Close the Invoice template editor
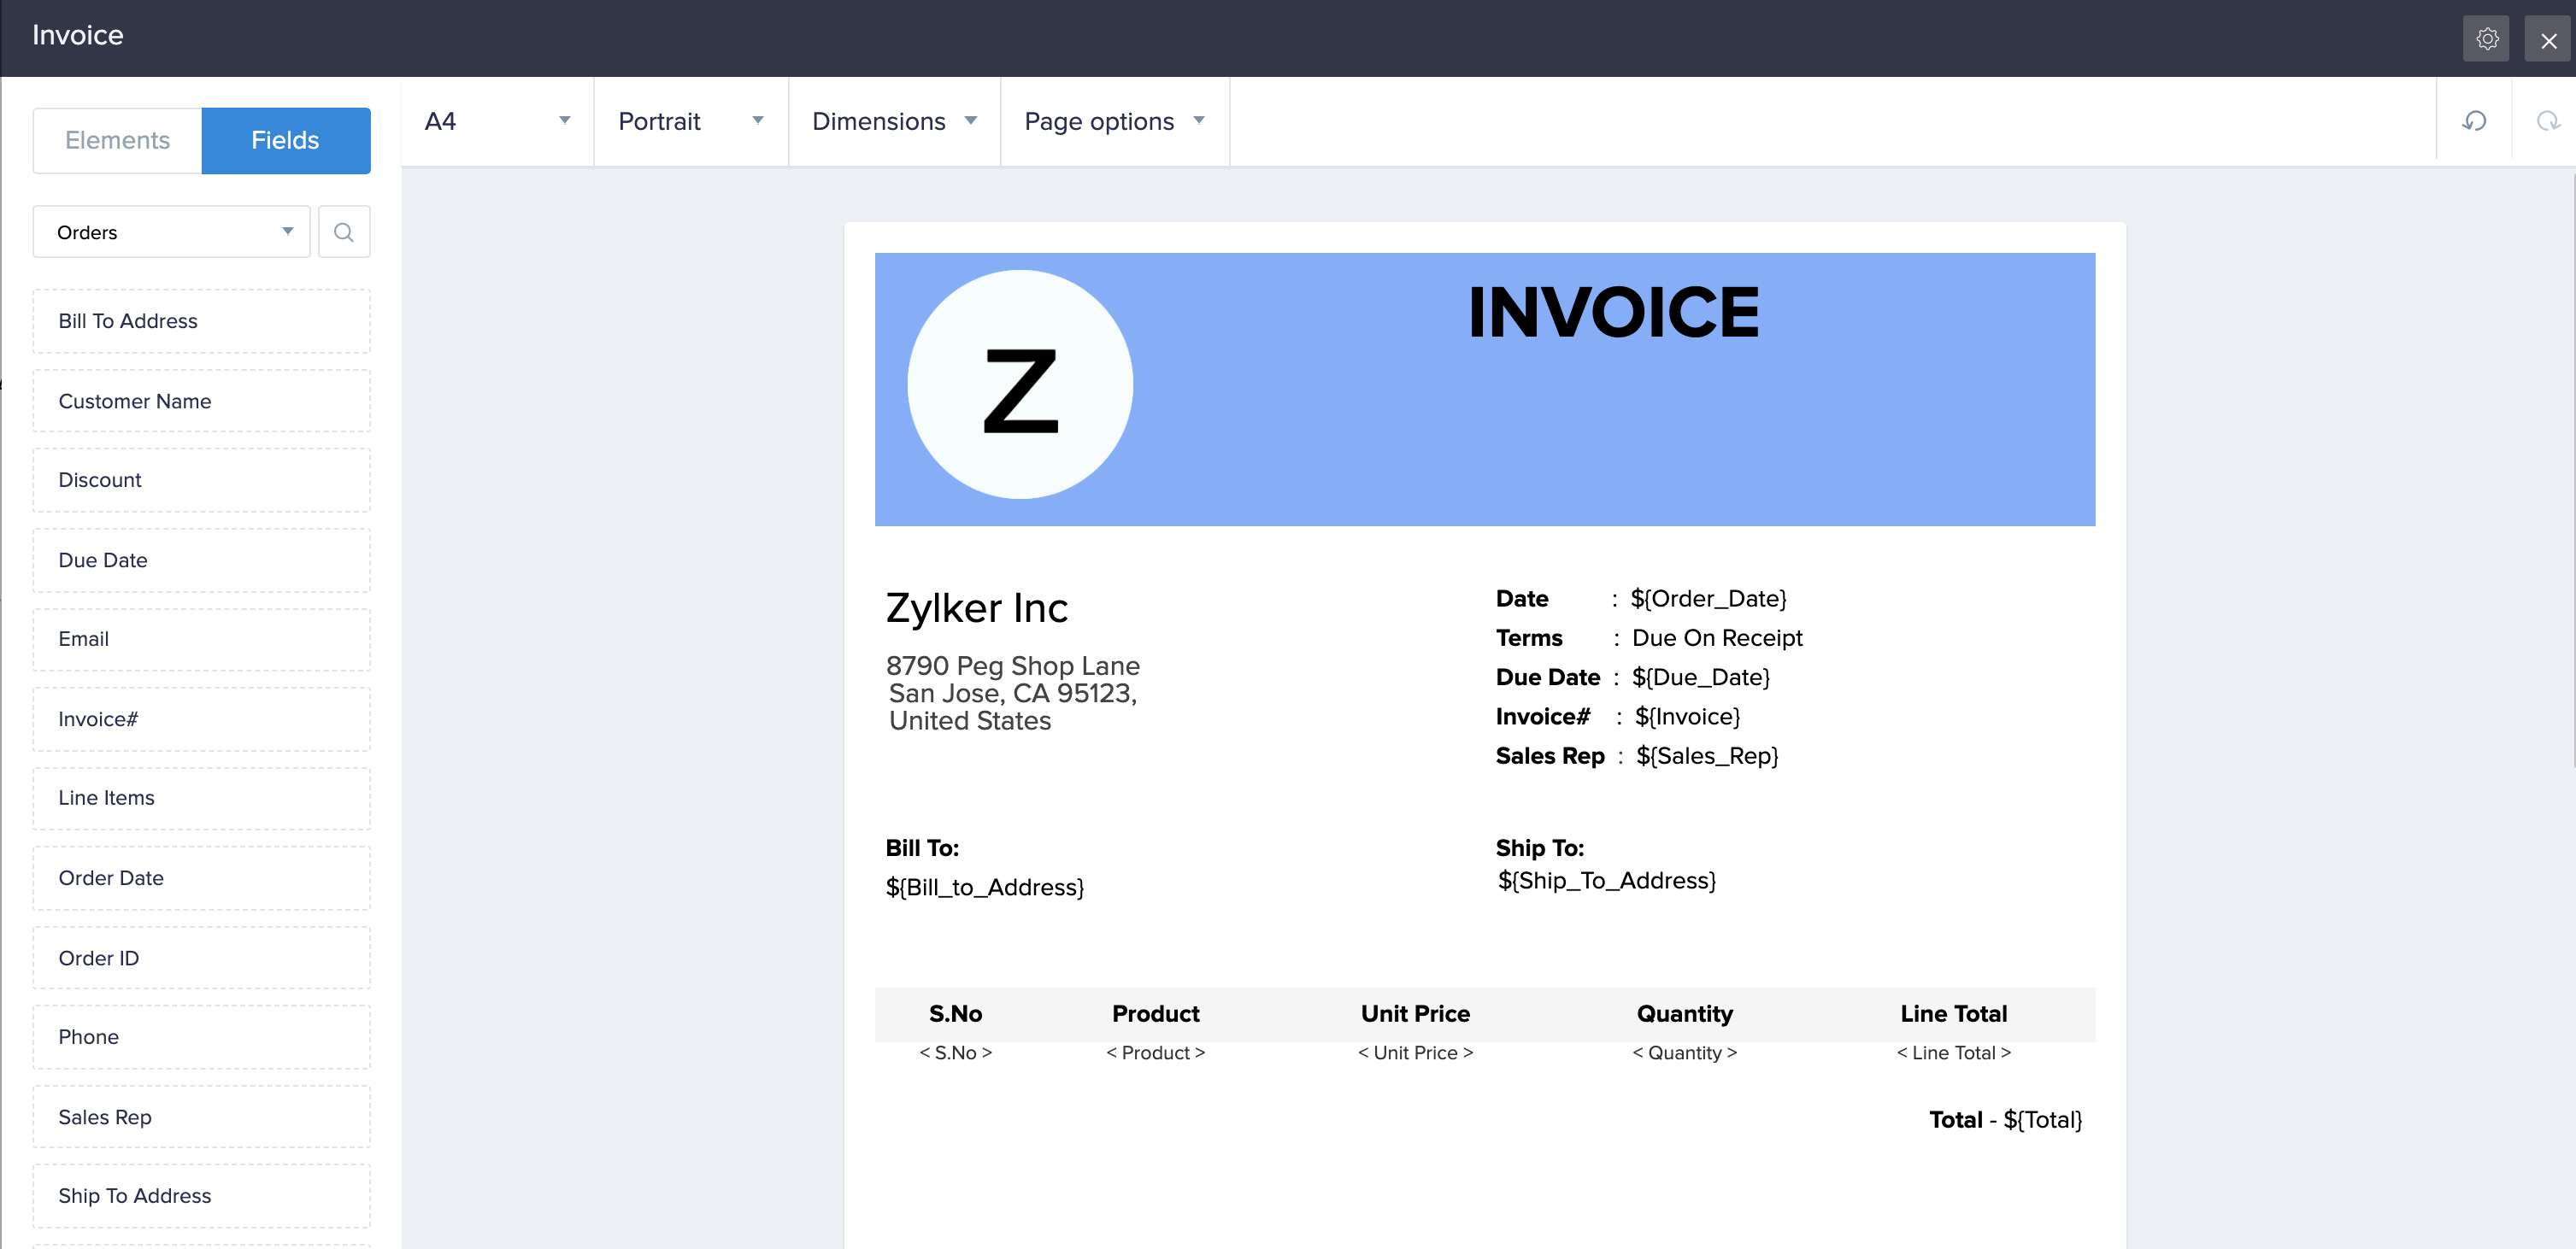2576x1249 pixels. pyautogui.click(x=2547, y=40)
